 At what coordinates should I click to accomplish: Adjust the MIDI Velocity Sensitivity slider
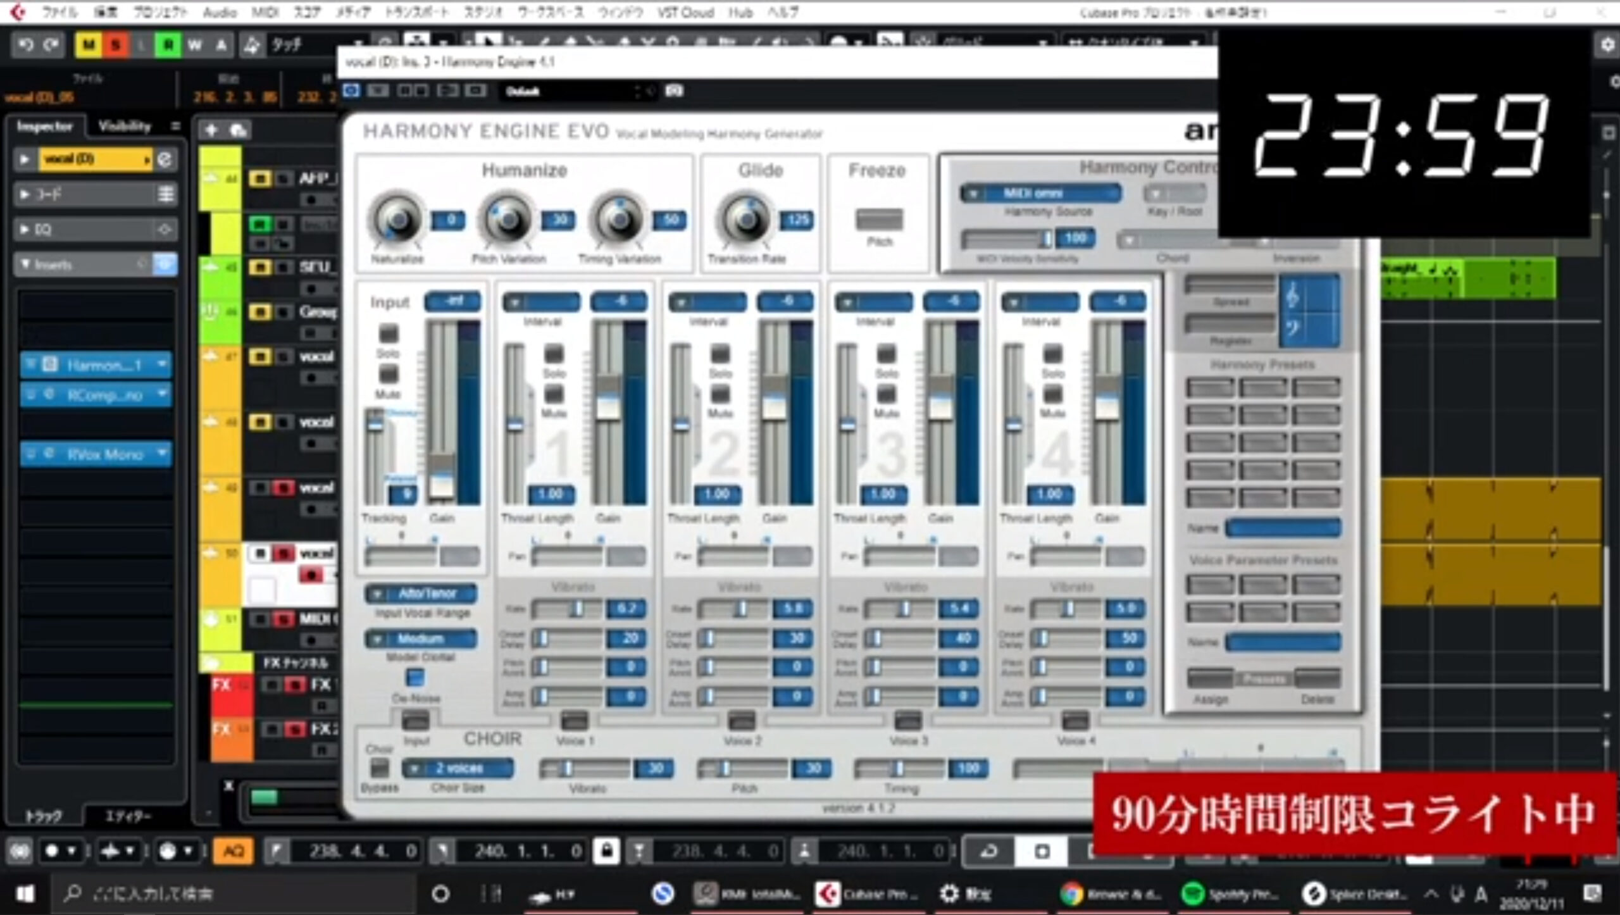coord(1007,239)
